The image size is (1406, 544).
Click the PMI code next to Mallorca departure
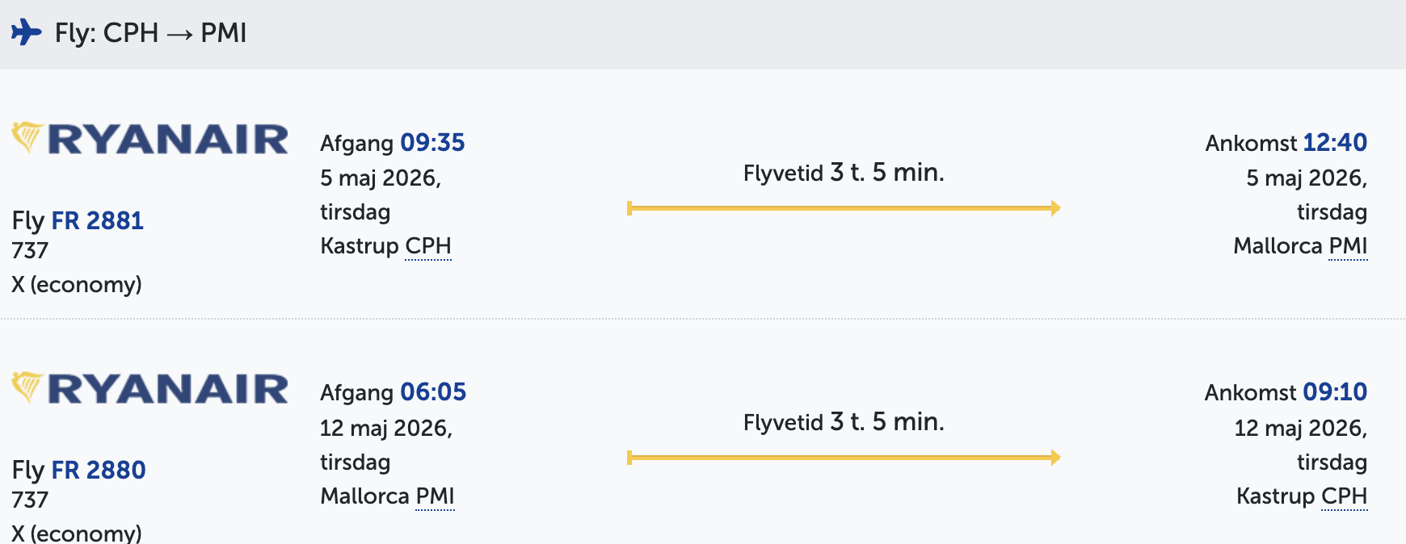[435, 496]
